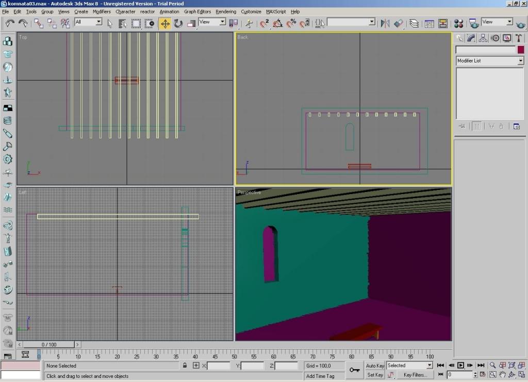Click the Zoom magnifier viewport control
Viewport: 528px width, 382px height.
[493, 365]
